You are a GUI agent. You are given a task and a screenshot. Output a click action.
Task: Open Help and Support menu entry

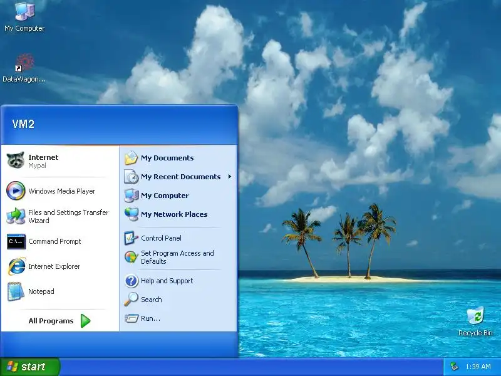(x=167, y=281)
